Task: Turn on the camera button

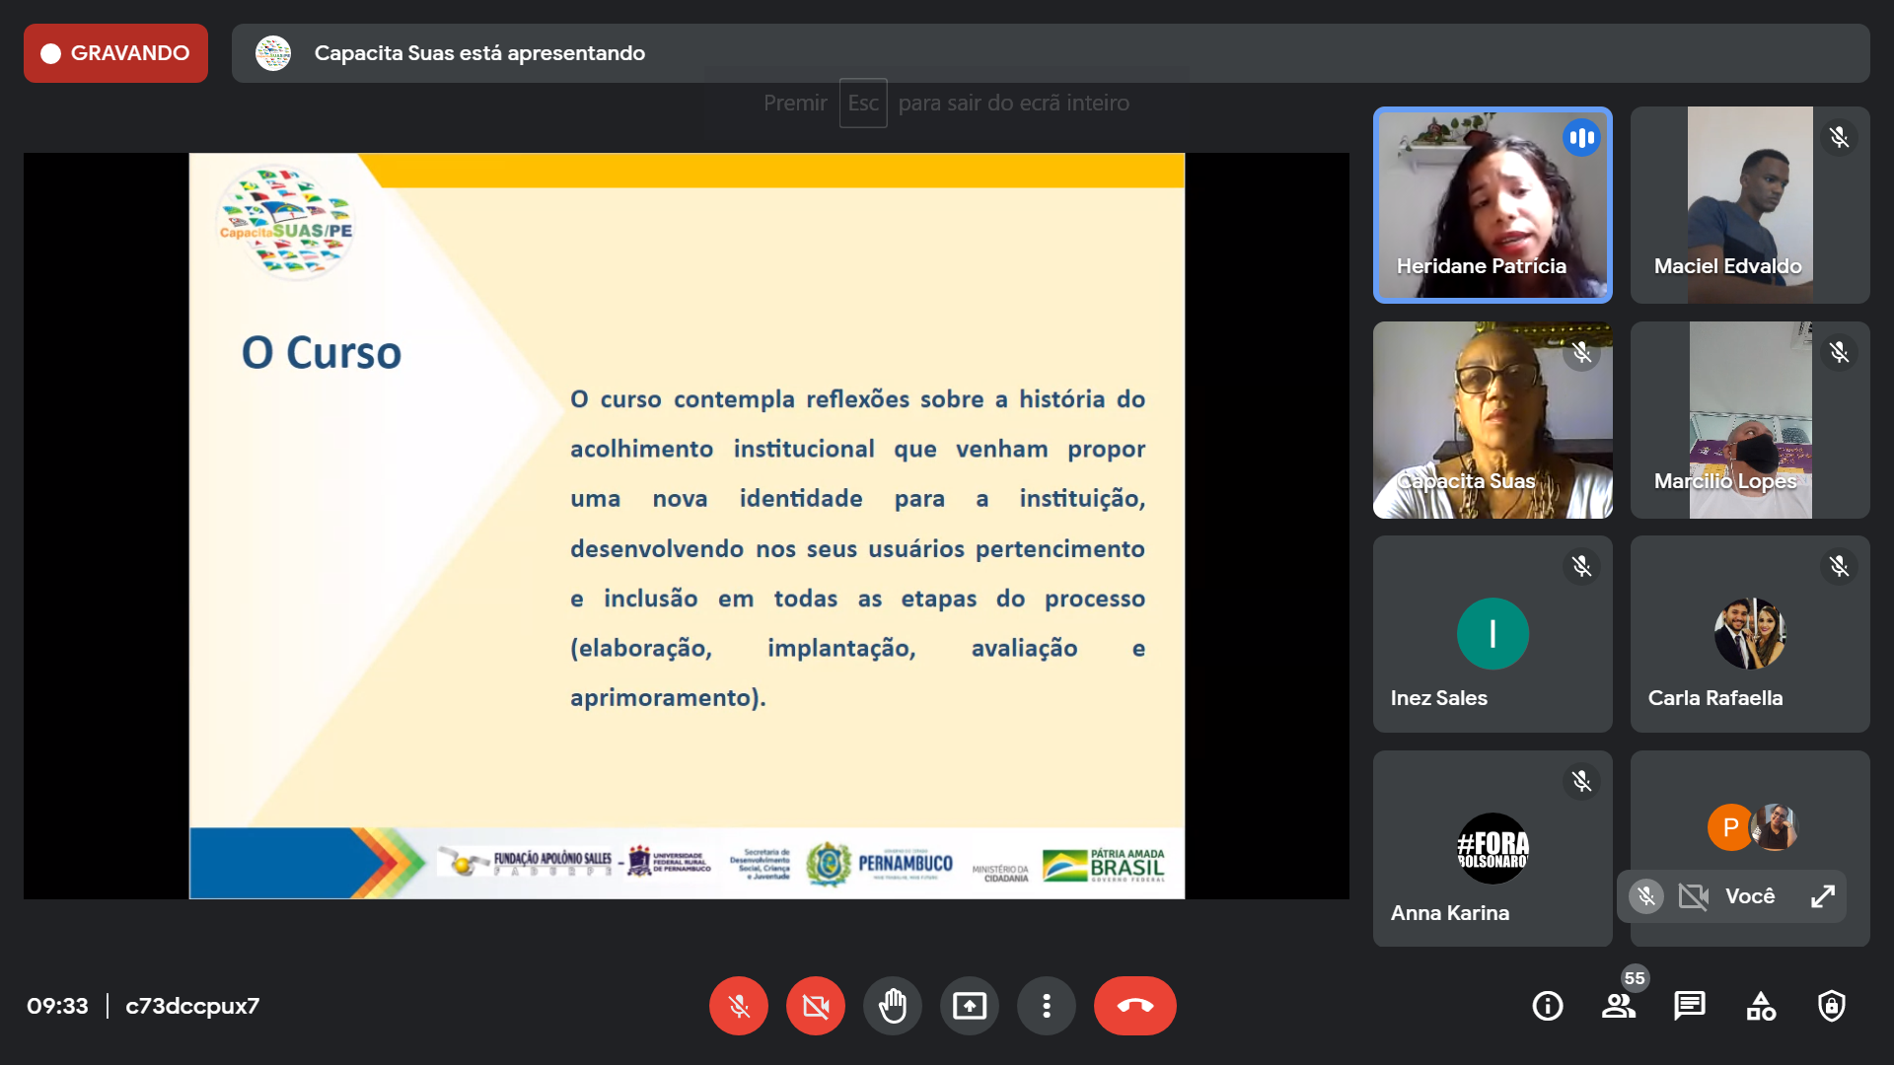Action: coord(815,1006)
